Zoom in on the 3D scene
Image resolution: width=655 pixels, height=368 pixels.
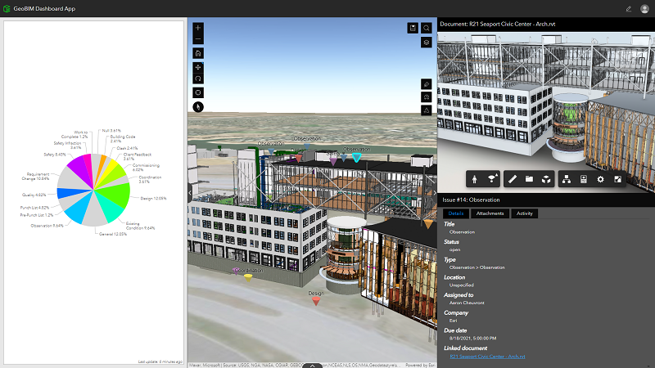tap(198, 28)
